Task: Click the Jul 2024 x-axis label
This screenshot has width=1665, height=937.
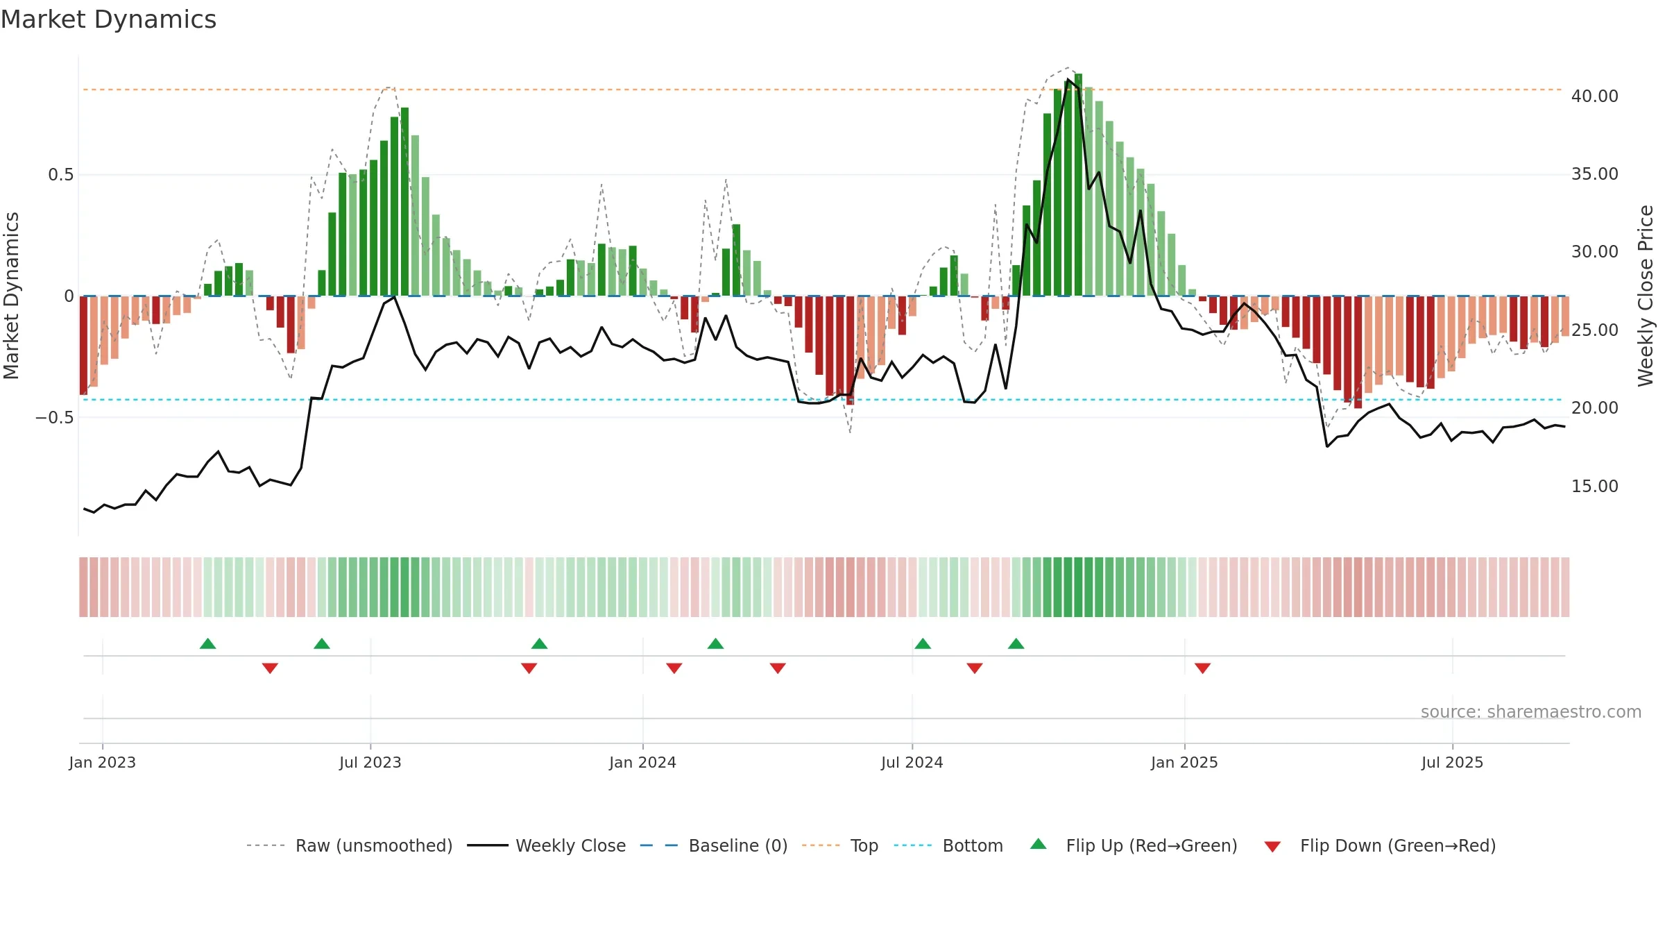Action: coord(912,762)
